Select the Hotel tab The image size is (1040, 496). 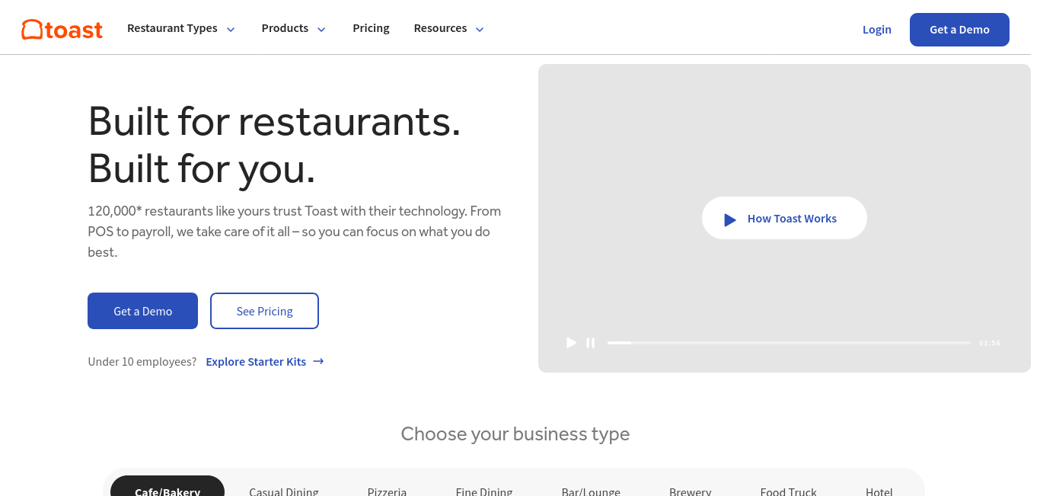(x=879, y=491)
